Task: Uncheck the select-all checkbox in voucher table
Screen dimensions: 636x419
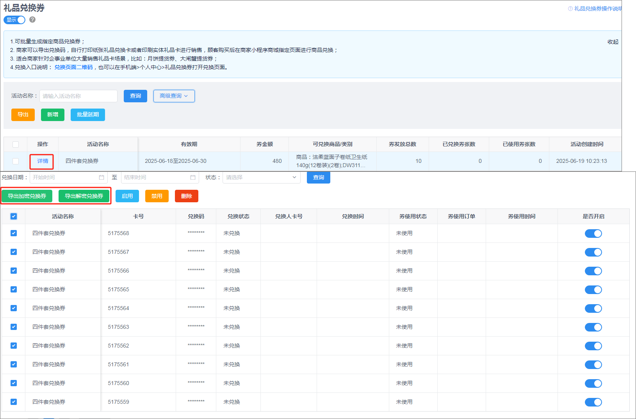Action: tap(14, 216)
